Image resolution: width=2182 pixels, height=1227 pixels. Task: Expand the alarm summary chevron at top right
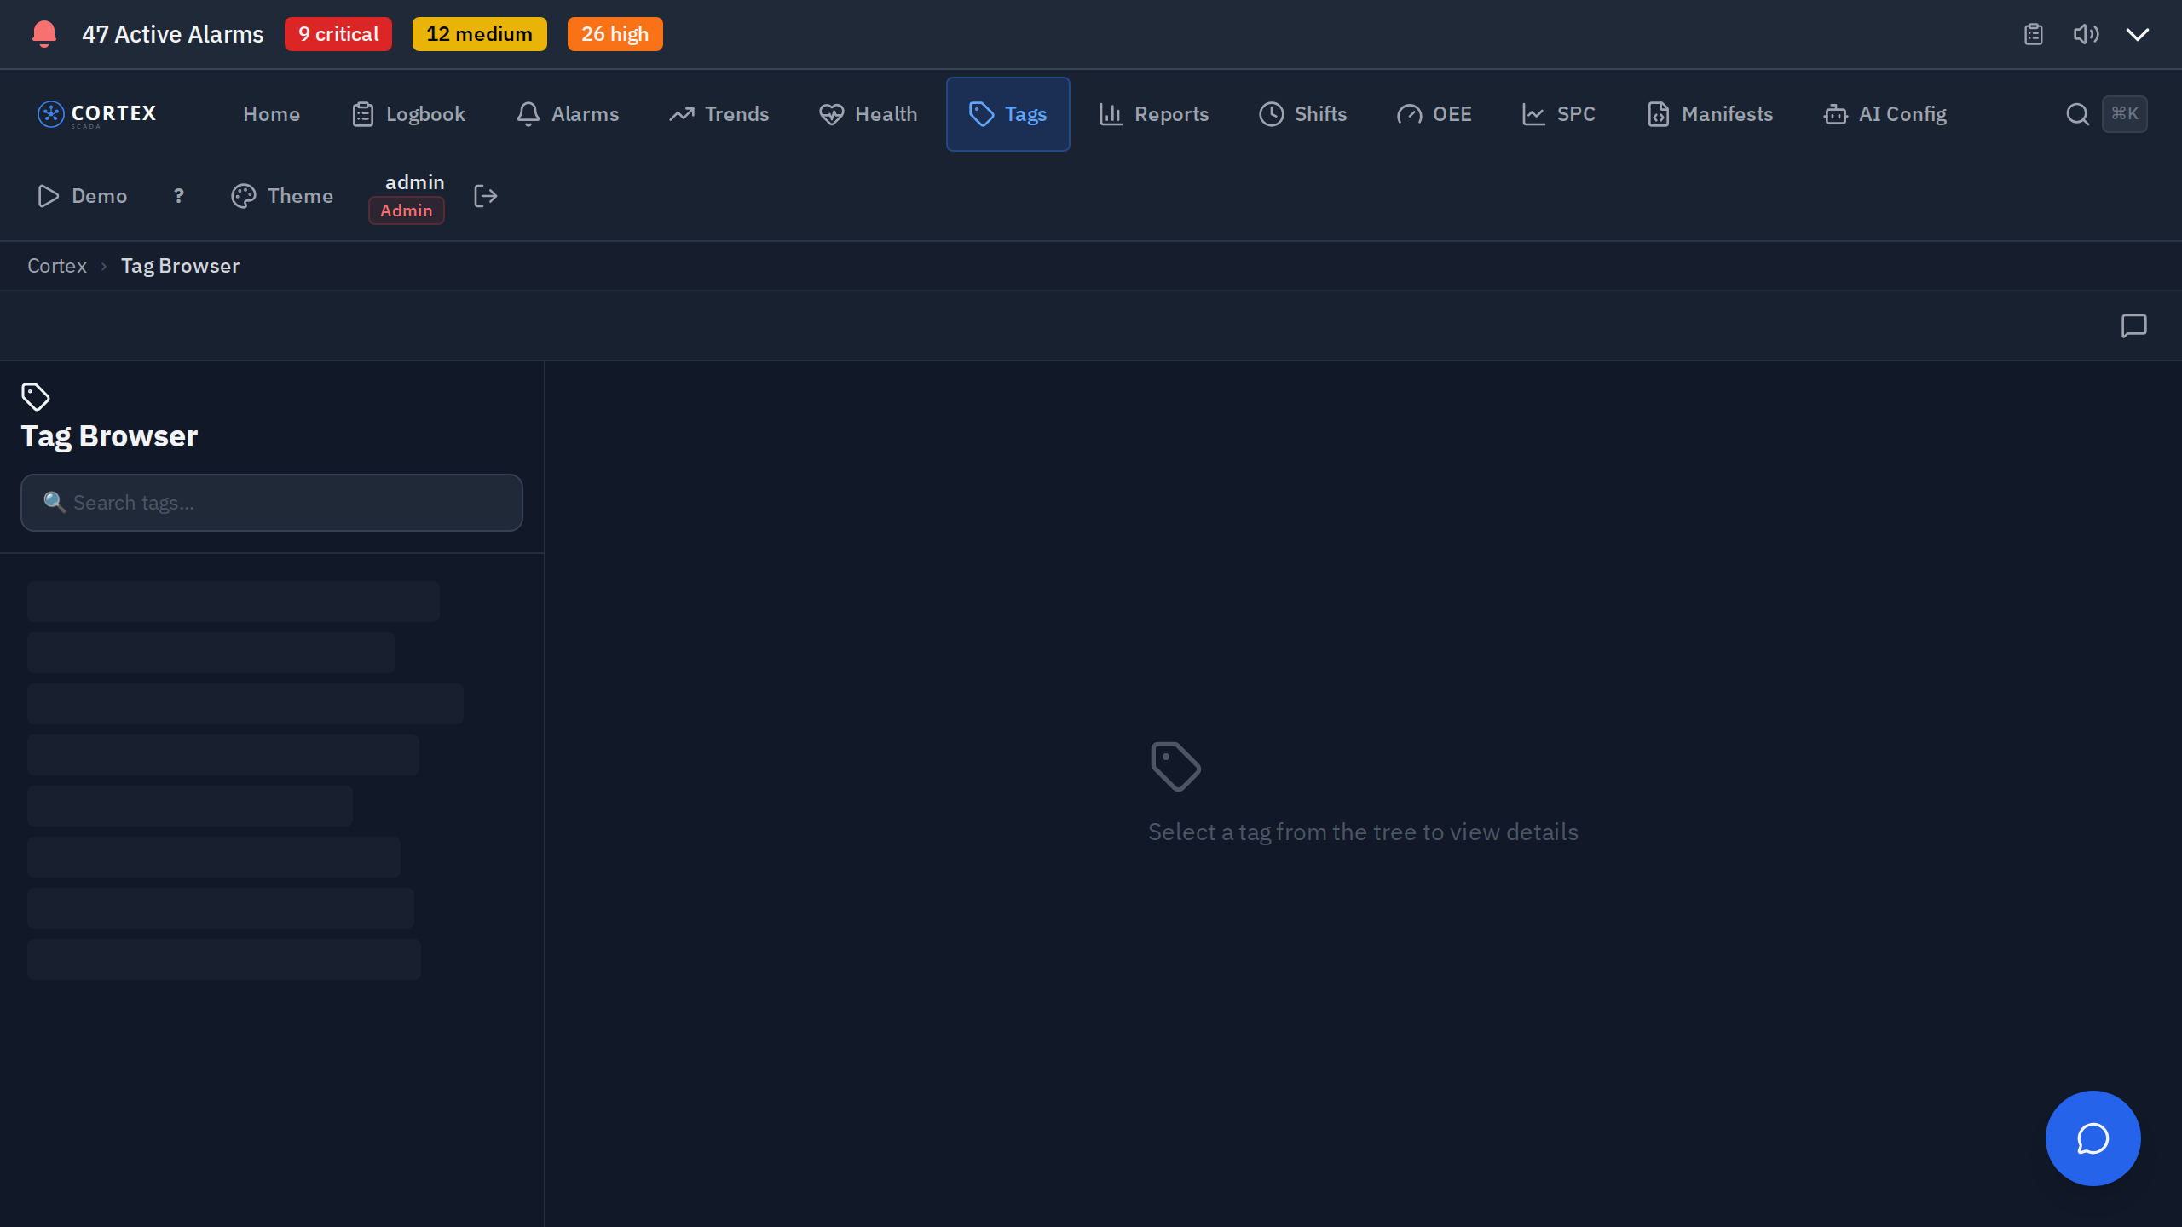click(2137, 35)
